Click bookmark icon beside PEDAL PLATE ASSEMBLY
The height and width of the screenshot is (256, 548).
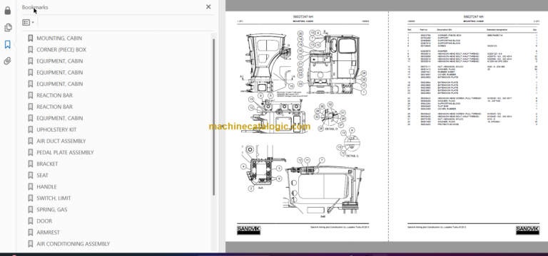coord(31,153)
